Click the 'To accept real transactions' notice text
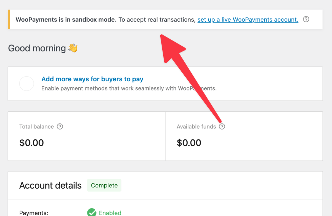 click(157, 20)
